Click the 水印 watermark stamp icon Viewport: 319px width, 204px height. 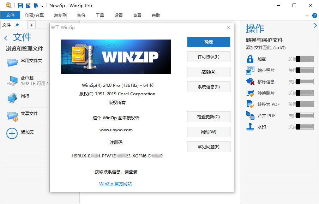click(x=250, y=127)
